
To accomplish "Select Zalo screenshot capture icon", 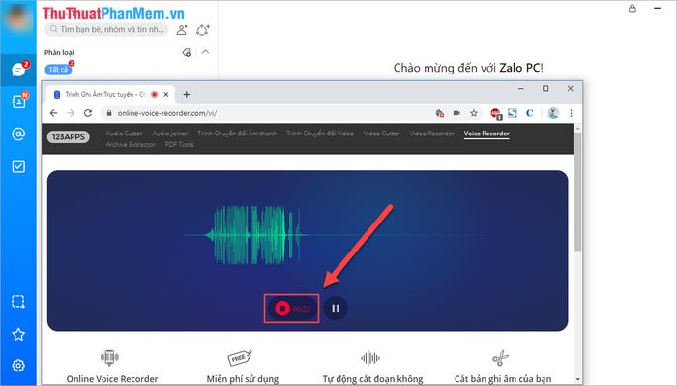I will click(18, 302).
